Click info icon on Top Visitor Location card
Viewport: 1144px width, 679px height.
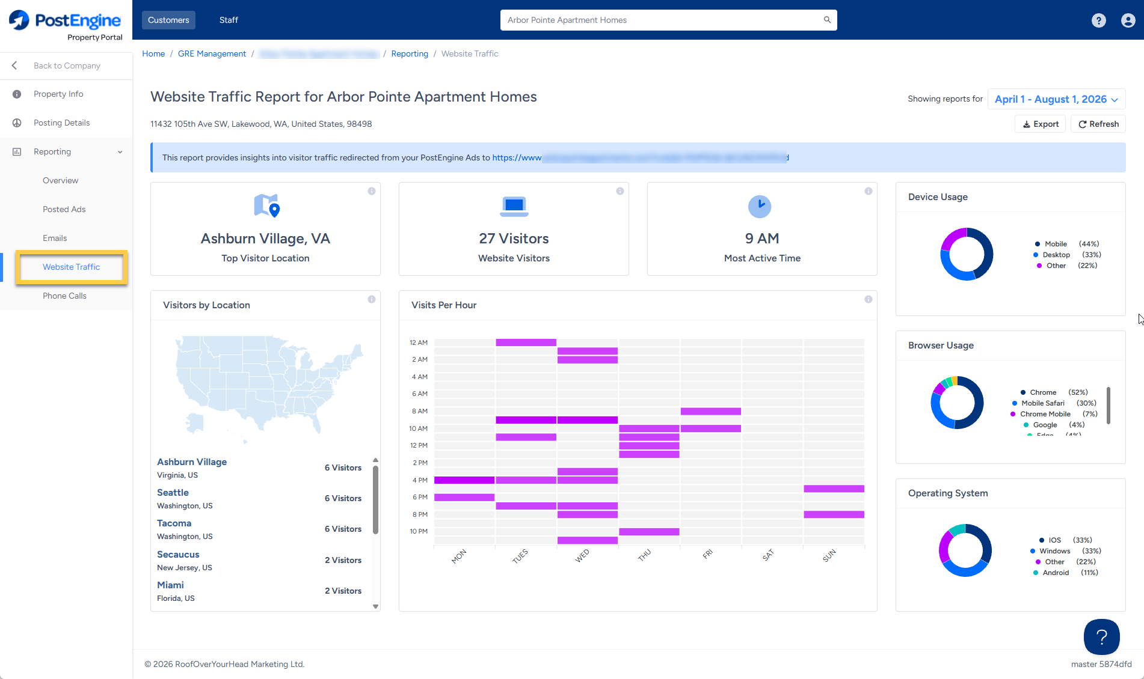[x=372, y=191]
